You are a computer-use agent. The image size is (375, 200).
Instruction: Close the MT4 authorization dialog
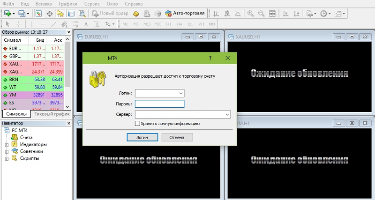228,58
